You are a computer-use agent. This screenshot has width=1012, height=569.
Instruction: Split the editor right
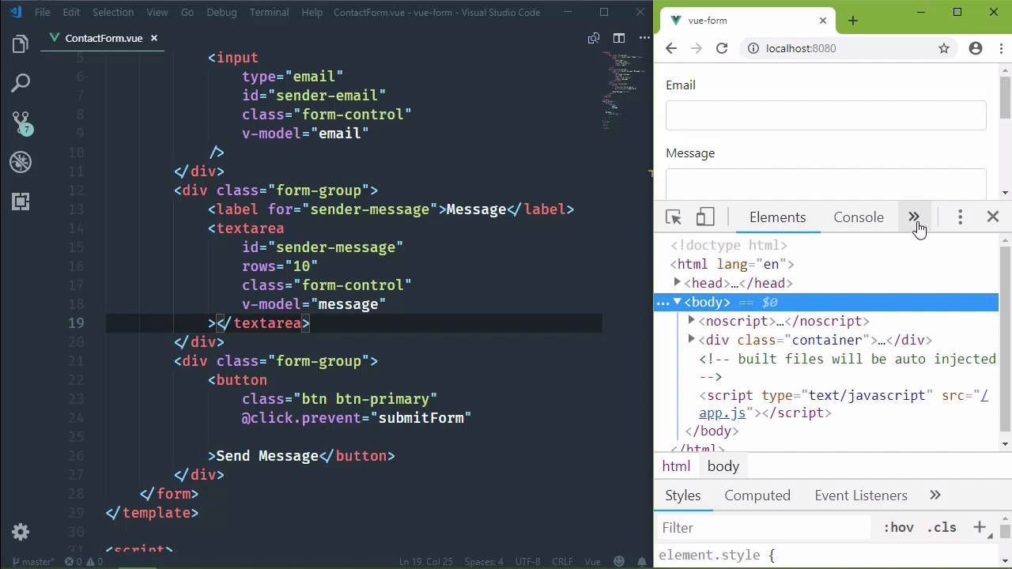[619, 38]
